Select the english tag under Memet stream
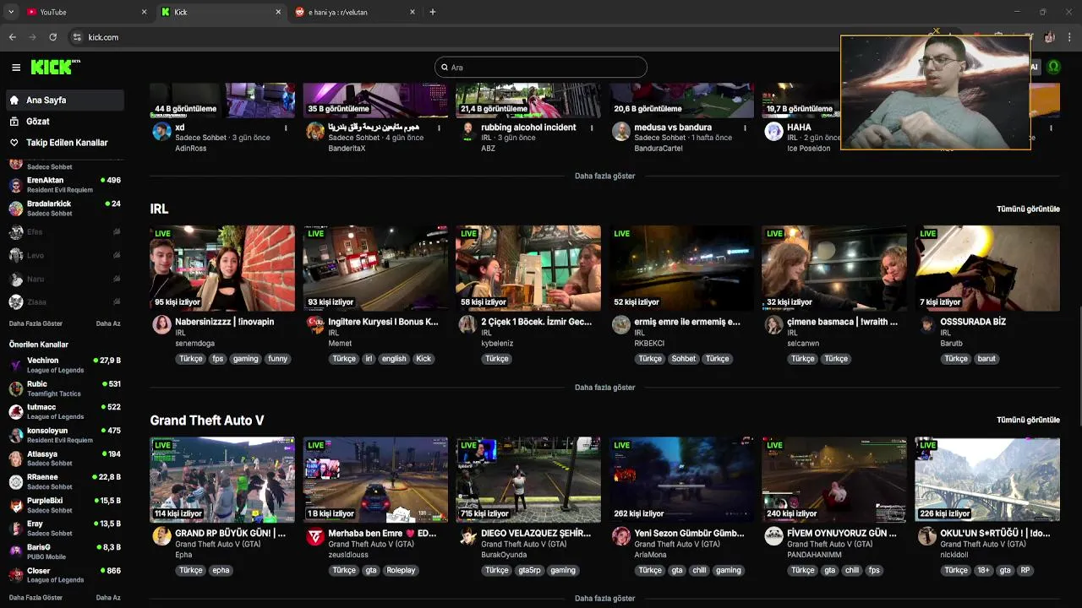The image size is (1082, 608). [x=394, y=359]
